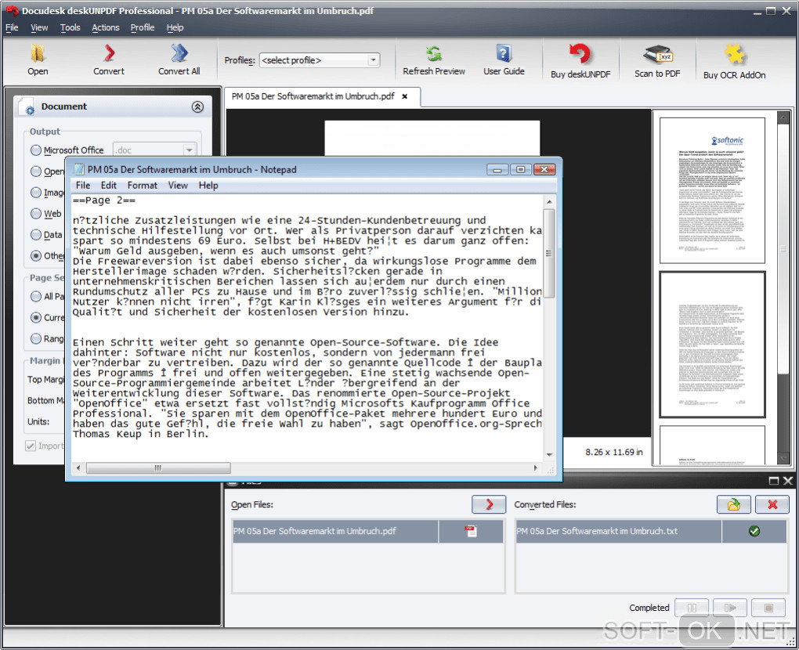Click the pause conversion button
The width and height of the screenshot is (799, 650).
[692, 608]
